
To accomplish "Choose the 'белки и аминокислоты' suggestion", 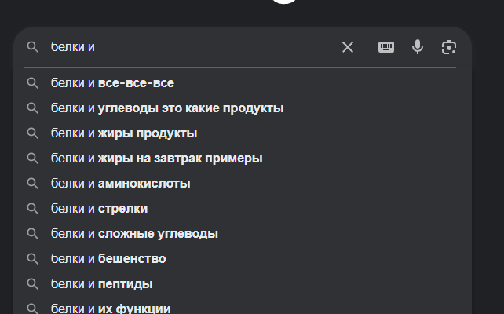I will click(120, 183).
